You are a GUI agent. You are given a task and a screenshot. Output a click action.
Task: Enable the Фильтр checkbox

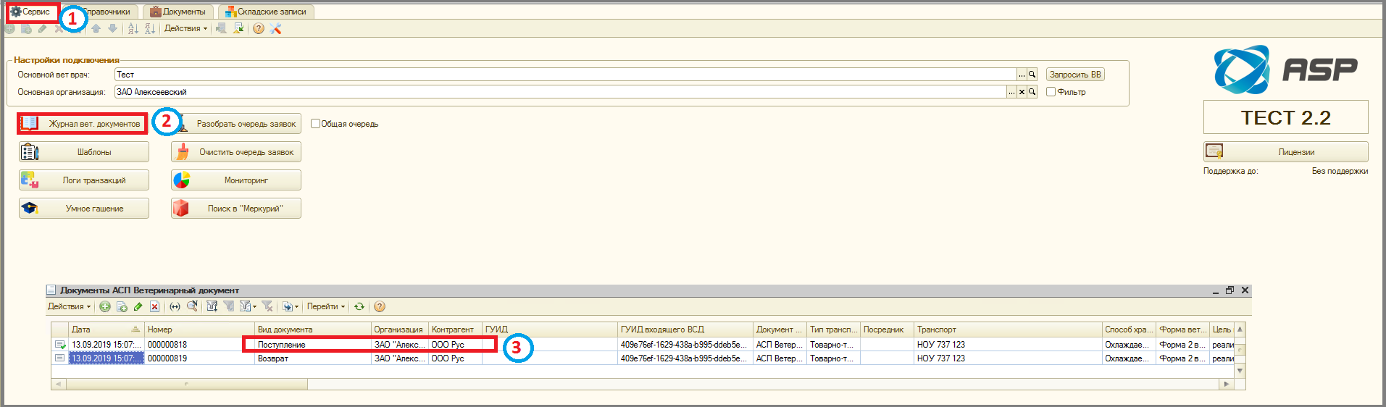point(1051,92)
